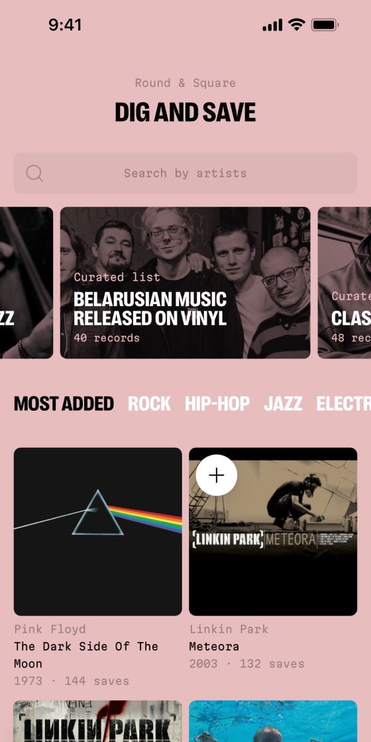Open Belarusian Music Released on Vinyl list

pyautogui.click(x=185, y=282)
